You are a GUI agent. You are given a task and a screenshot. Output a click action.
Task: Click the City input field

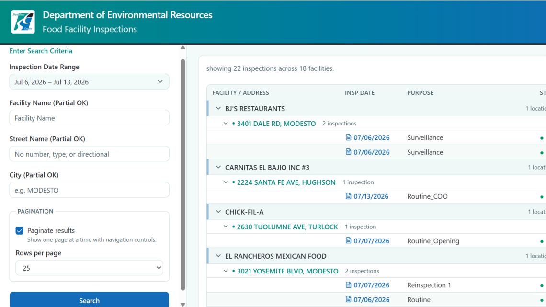(x=89, y=190)
